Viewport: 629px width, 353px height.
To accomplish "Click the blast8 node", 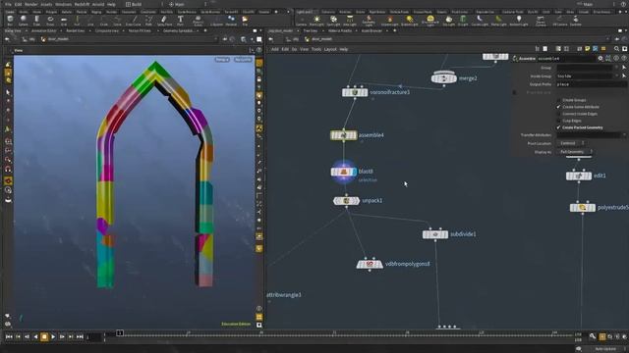I will click(x=343, y=172).
